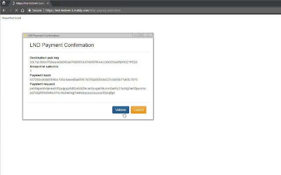
Task: Click the Payment request label
Action: (42, 84)
